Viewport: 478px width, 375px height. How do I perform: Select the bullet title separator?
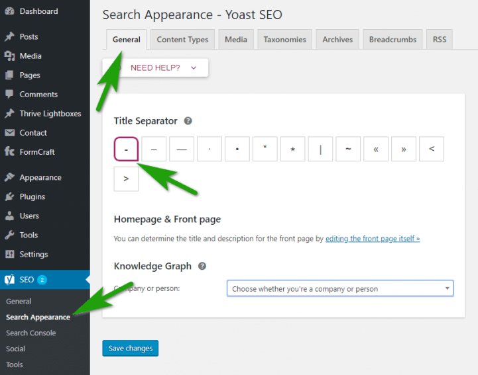pos(237,149)
